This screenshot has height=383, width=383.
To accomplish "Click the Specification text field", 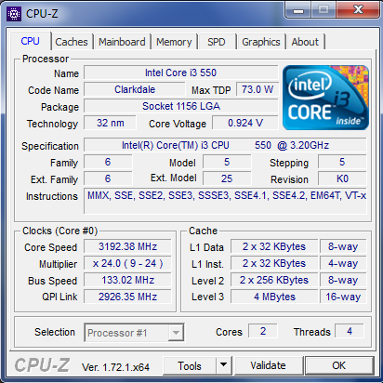I will pyautogui.click(x=225, y=145).
